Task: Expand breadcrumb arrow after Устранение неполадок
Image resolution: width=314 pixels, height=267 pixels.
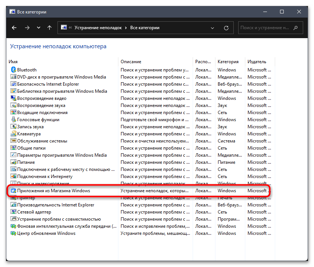Action: tap(126, 28)
